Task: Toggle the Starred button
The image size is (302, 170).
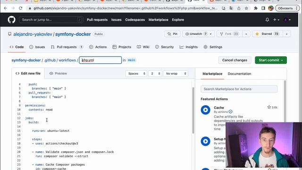Action: [268, 34]
